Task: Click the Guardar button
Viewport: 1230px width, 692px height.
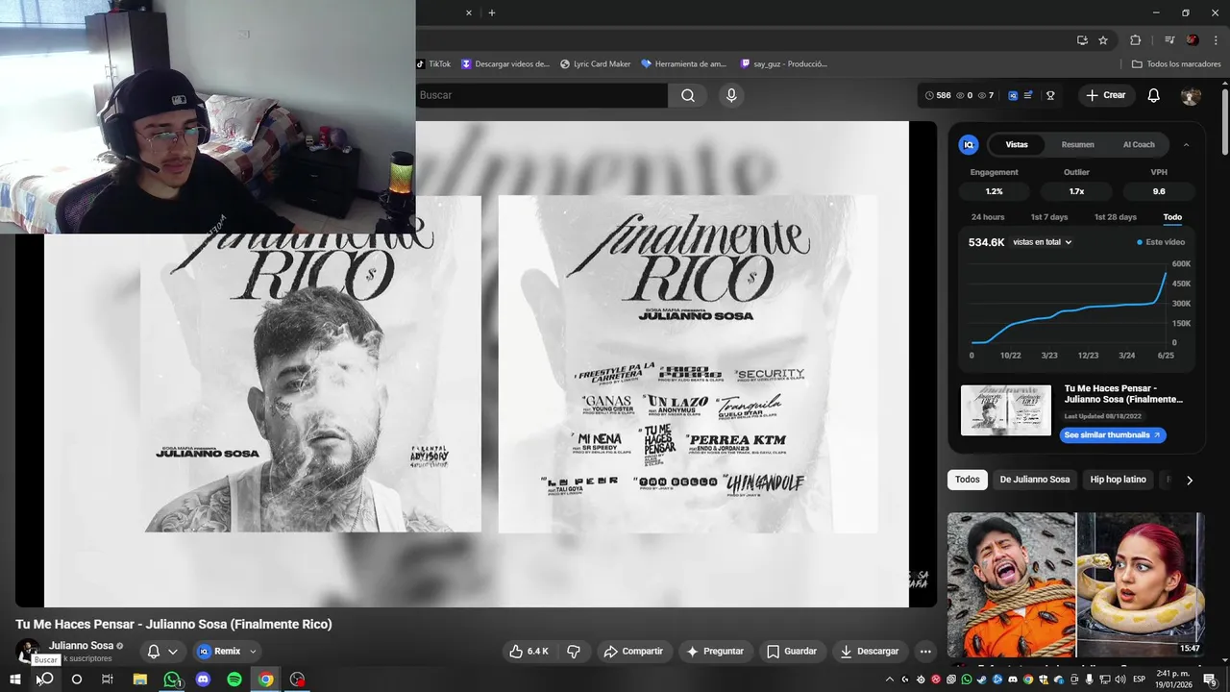Action: click(x=792, y=651)
